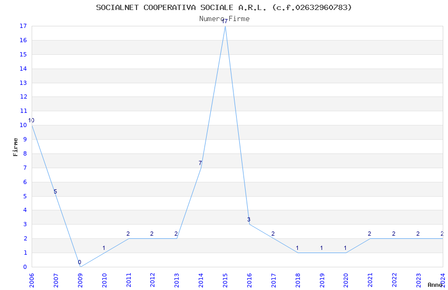Select the 2018 x-axis year label
The image size is (448, 290).
[x=298, y=281]
